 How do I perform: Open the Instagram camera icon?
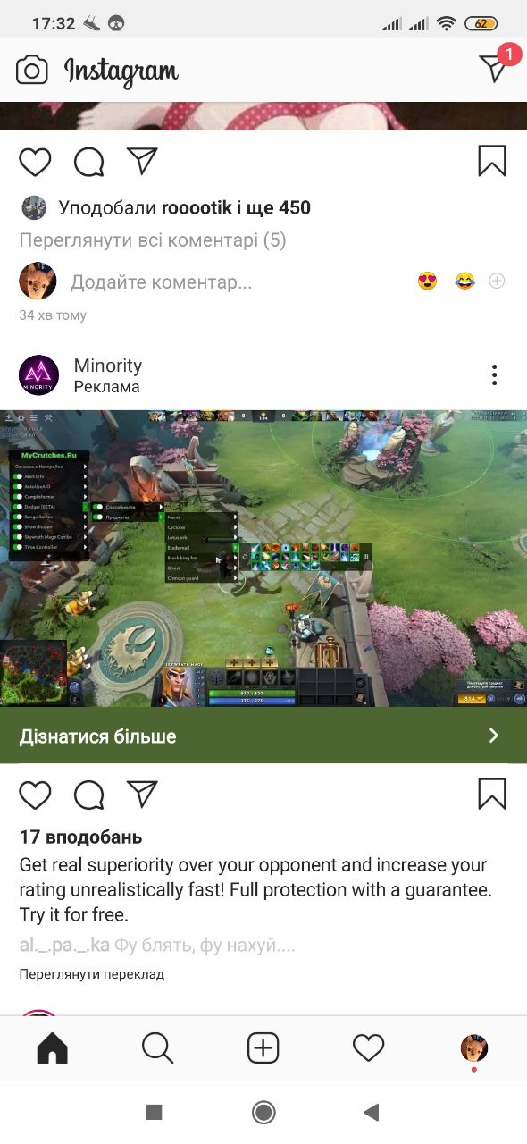(32, 70)
